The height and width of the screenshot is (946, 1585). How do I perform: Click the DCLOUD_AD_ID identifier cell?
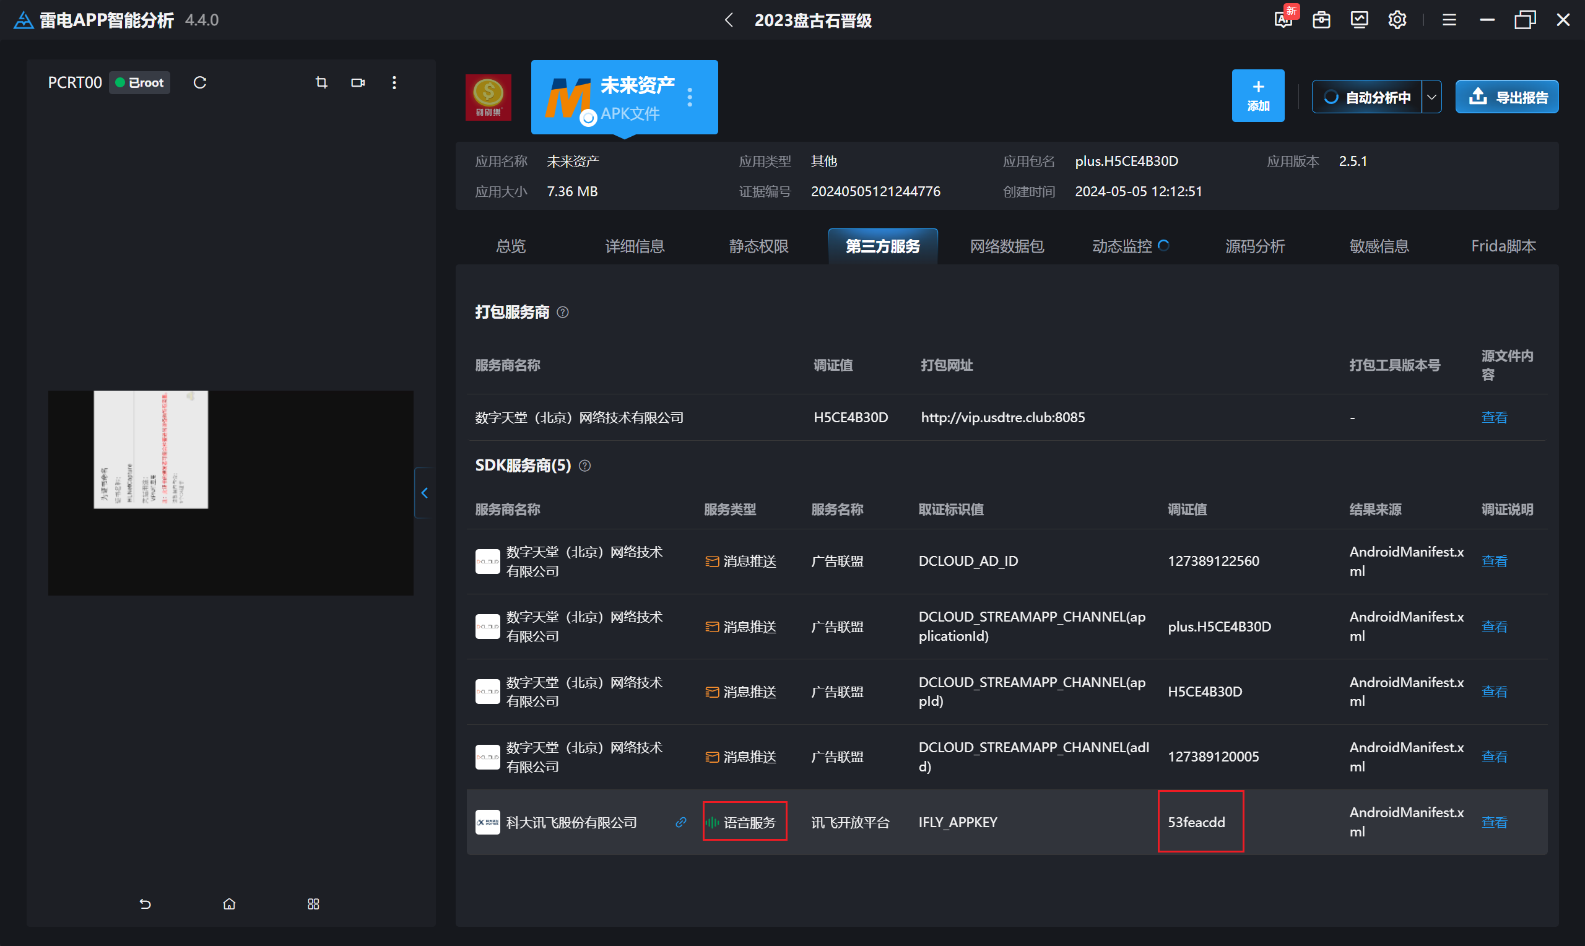click(968, 562)
